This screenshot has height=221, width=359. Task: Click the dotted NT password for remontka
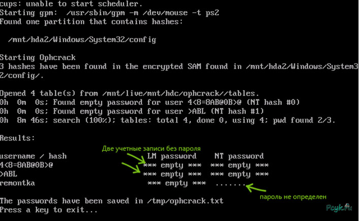(x=231, y=184)
